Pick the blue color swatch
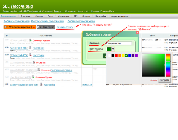This screenshot has height=140, width=178. [130, 56]
